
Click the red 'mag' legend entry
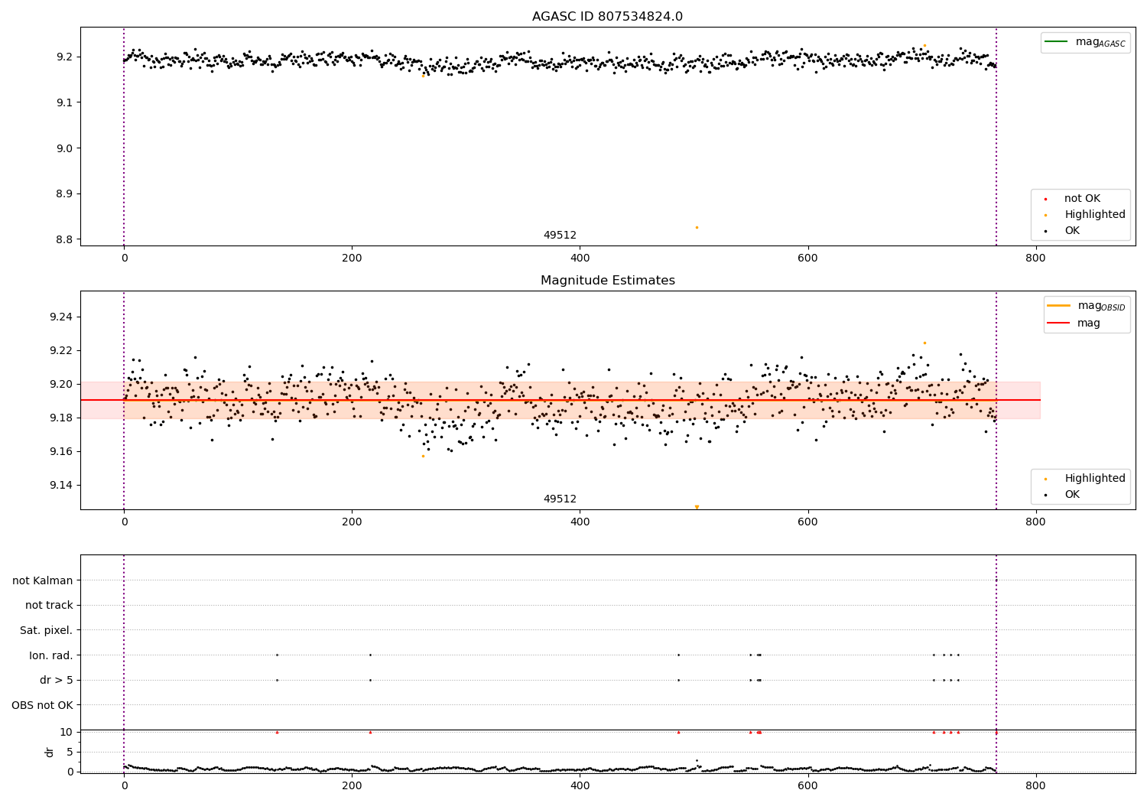pyautogui.click(x=1074, y=323)
